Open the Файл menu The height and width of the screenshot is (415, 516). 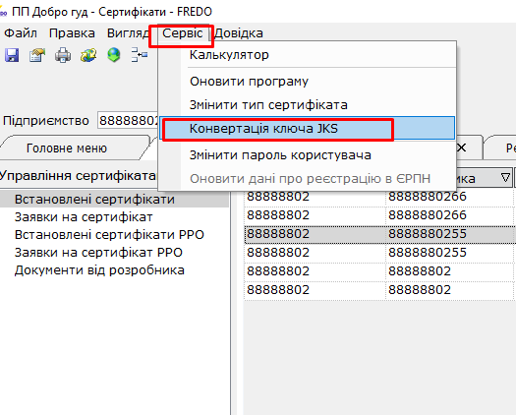[x=21, y=33]
